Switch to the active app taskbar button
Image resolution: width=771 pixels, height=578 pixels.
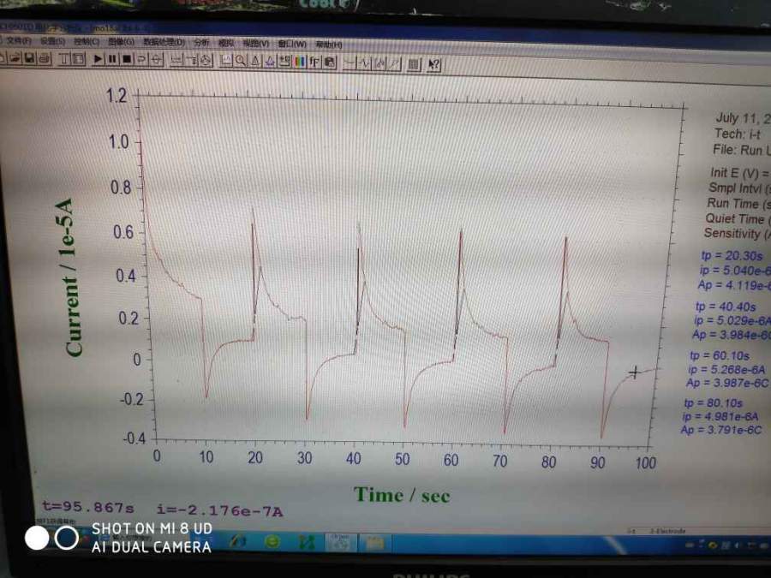coord(340,543)
